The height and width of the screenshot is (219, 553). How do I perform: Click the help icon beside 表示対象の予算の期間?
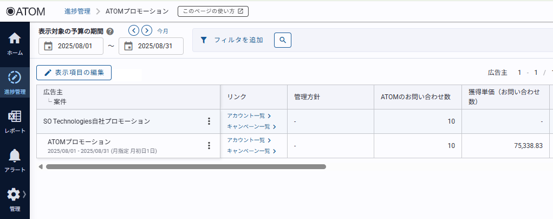coord(110,31)
